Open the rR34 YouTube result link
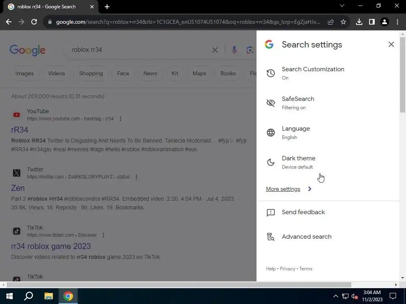 (x=19, y=130)
